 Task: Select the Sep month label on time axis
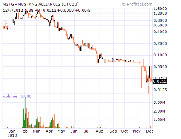tap(113, 131)
